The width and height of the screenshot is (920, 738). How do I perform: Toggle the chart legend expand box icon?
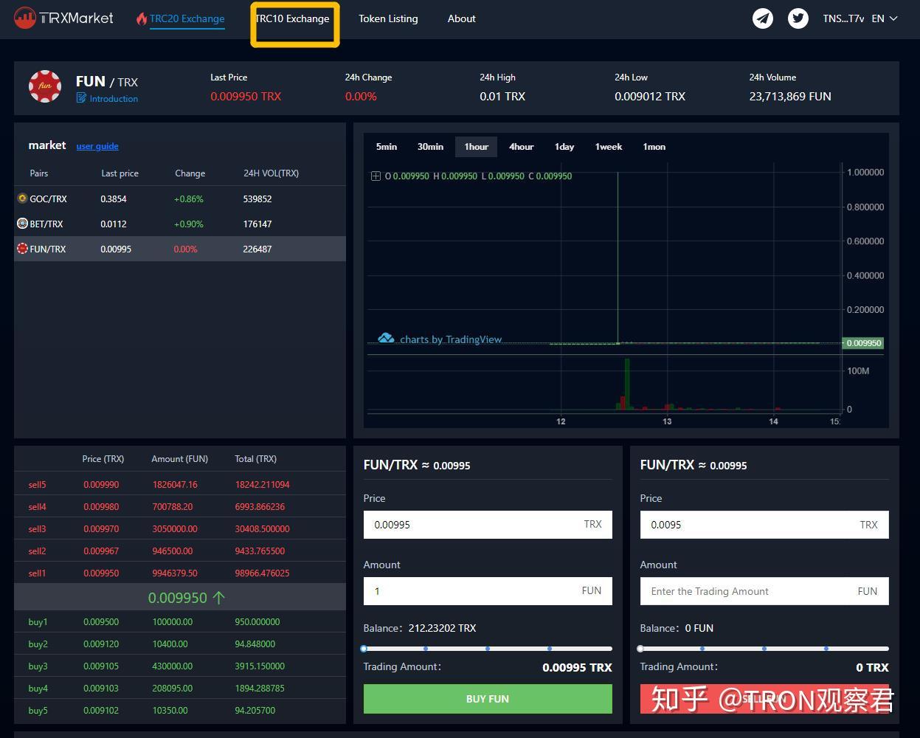(x=376, y=176)
